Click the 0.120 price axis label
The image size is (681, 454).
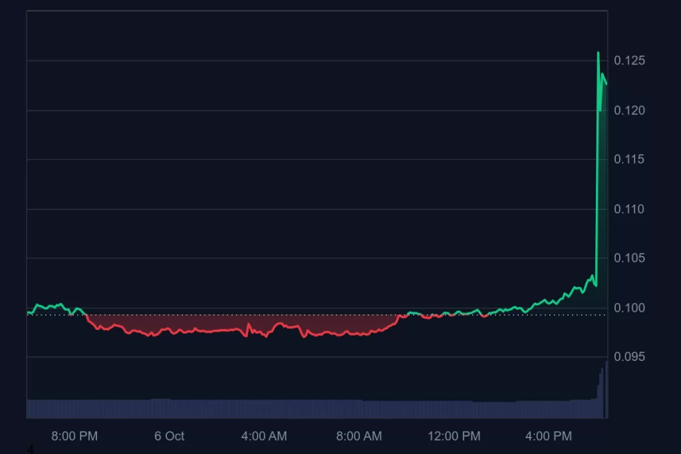[x=630, y=110]
